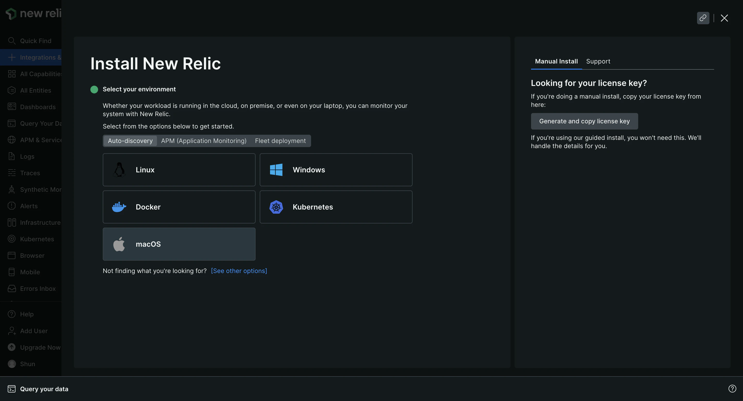This screenshot has height=401, width=743.
Task: Open Alerts in the sidebar
Action: [30, 206]
